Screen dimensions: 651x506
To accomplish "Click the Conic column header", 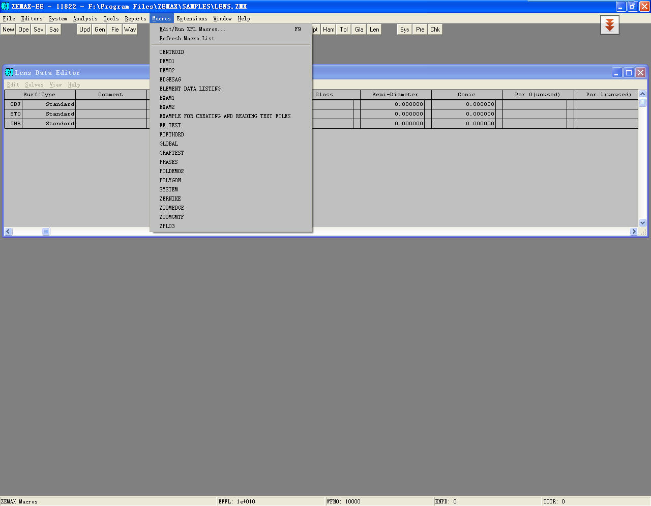I will [x=467, y=95].
